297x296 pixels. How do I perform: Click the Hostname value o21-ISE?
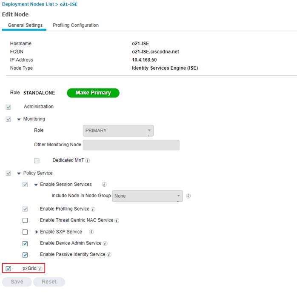(x=140, y=43)
